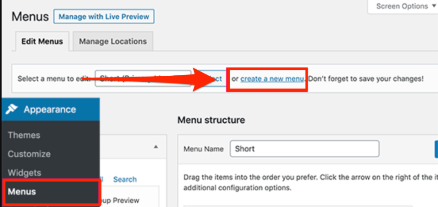
Task: Switch to the Edit Menus tab
Action: point(42,41)
